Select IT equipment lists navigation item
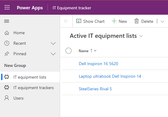The image size is (168, 117). click(30, 77)
